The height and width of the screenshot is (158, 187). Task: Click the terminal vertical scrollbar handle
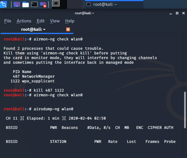pyautogui.click(x=185, y=110)
